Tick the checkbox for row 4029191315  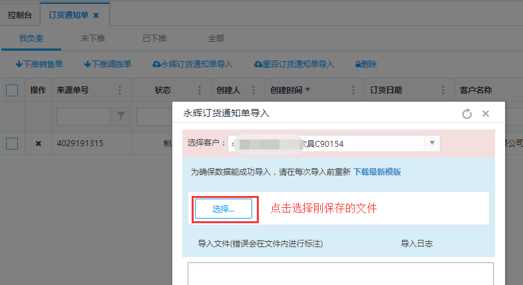tap(12, 143)
